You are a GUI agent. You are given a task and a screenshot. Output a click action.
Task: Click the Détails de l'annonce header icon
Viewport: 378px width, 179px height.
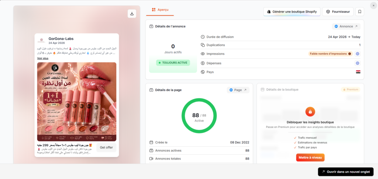click(x=151, y=27)
